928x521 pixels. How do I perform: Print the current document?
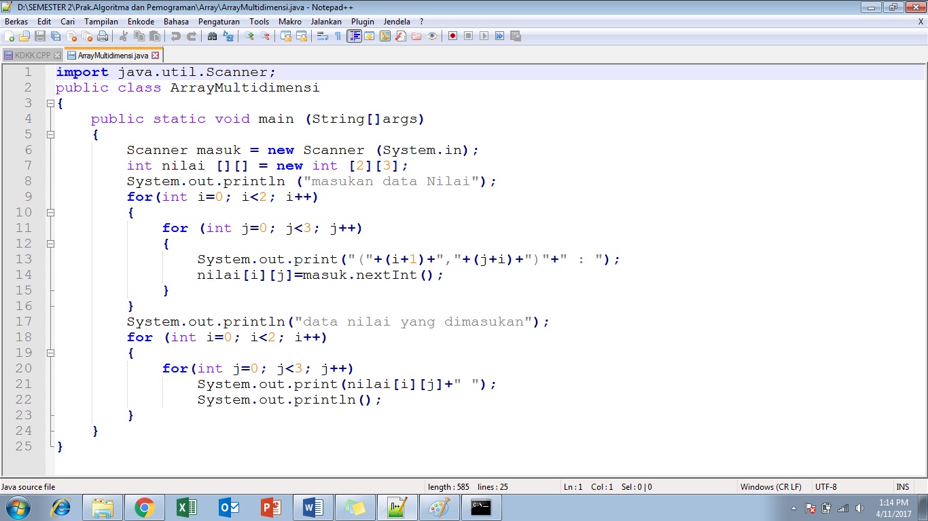[102, 36]
